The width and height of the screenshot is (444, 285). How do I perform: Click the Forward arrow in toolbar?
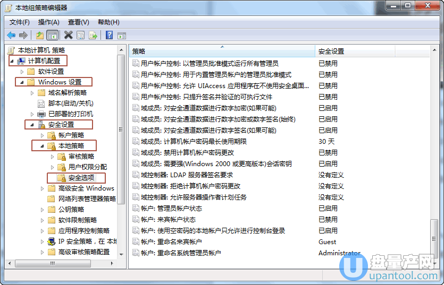[23, 36]
